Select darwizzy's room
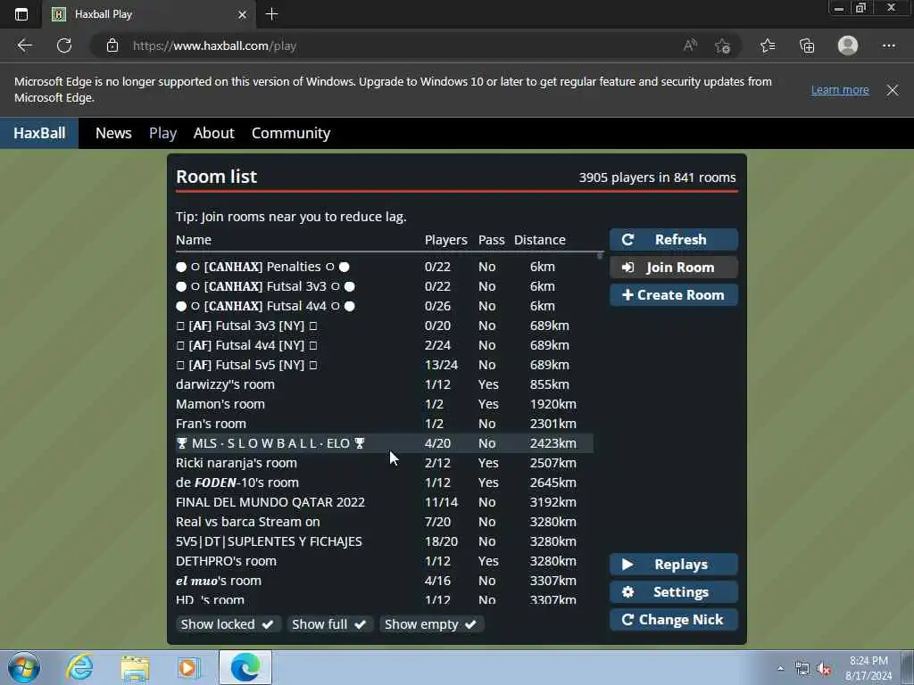914x685 pixels. [x=385, y=384]
